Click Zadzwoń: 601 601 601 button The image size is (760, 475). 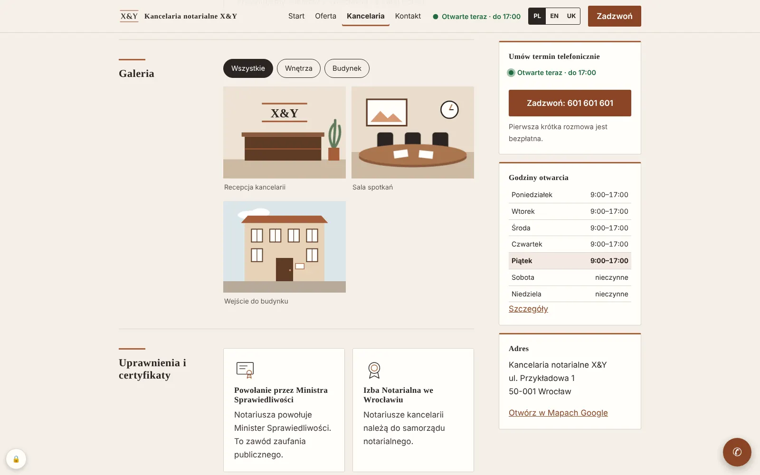click(570, 103)
